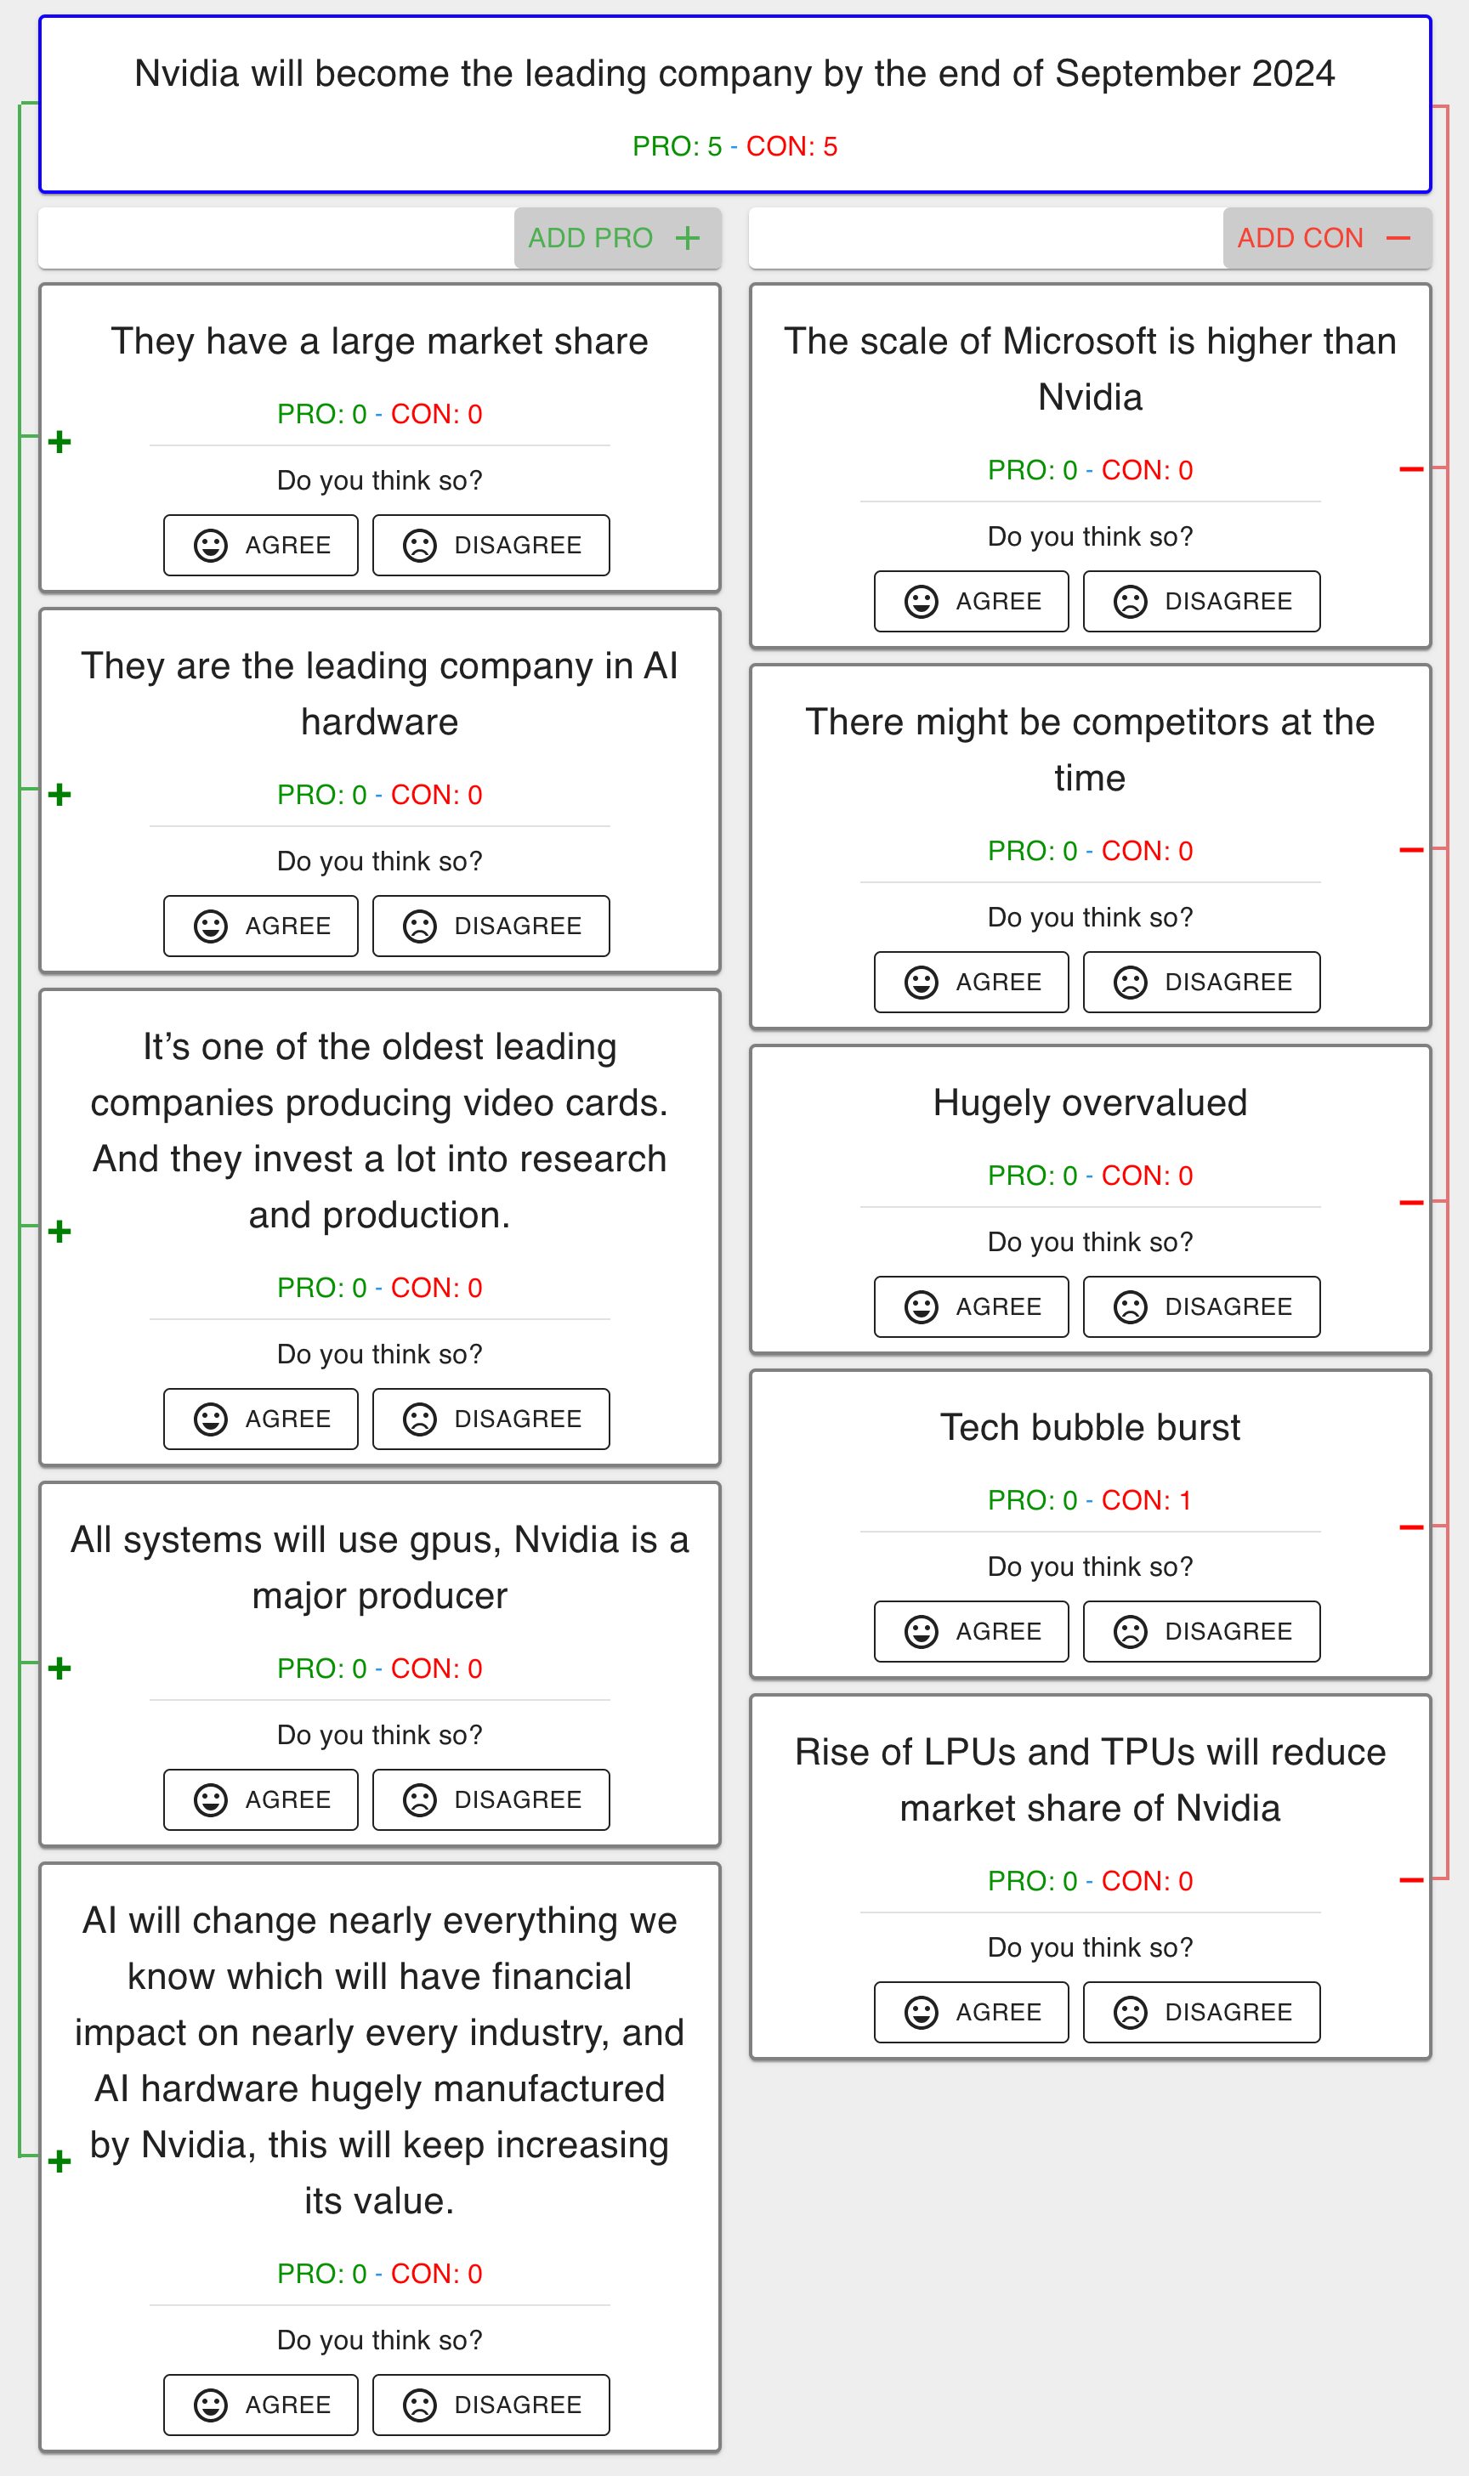
Task: Disagree with 'There might be competitors at the time'
Action: (x=1200, y=983)
